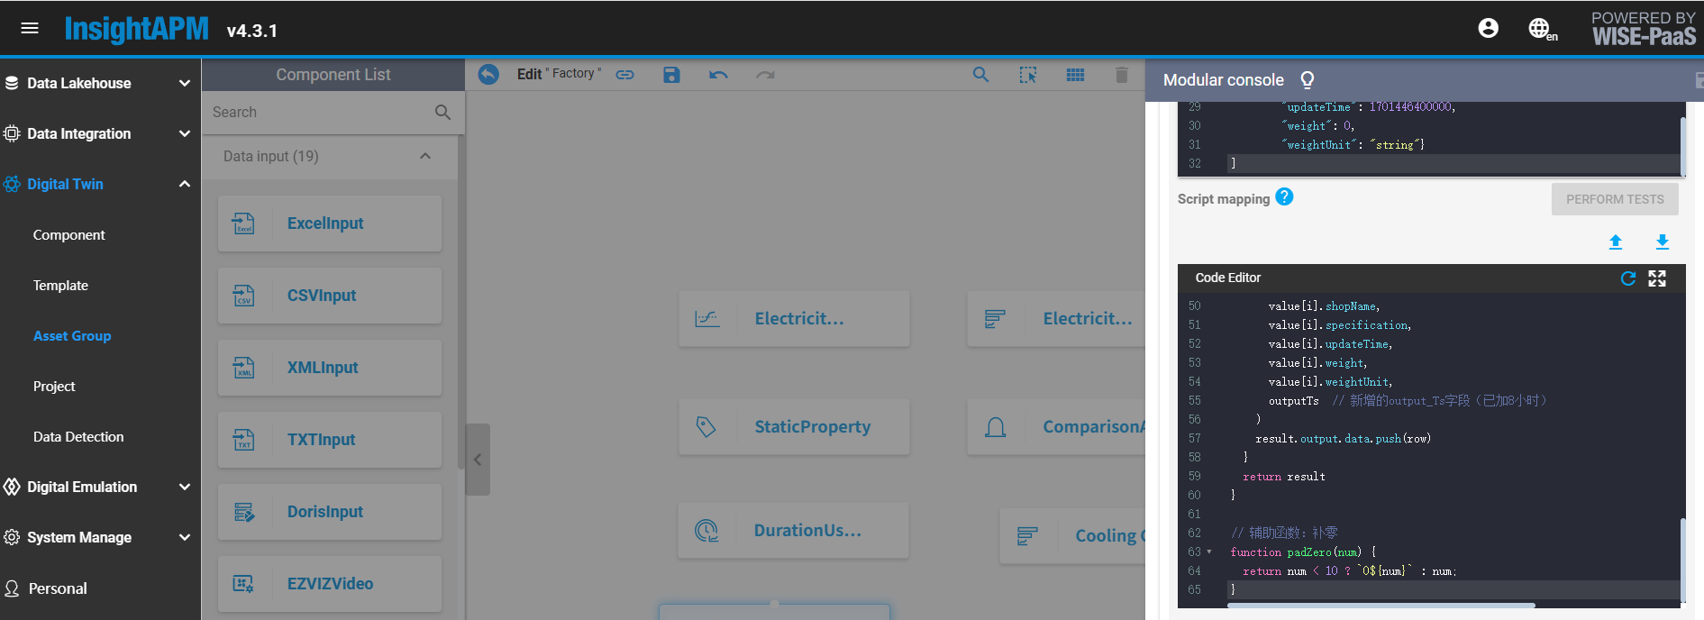This screenshot has height=620, width=1704.
Task: Toggle the hamburger navigation menu
Action: coord(30,28)
